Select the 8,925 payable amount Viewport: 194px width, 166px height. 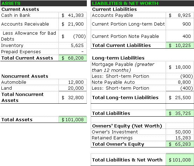coord(180,15)
